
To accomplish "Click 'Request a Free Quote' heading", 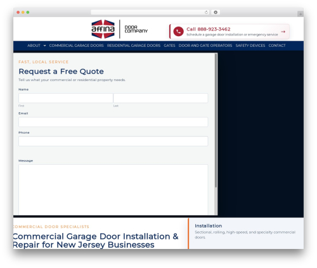I will point(61,72).
